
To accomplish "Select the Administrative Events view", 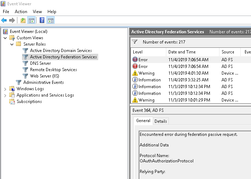I will click(x=43, y=82).
